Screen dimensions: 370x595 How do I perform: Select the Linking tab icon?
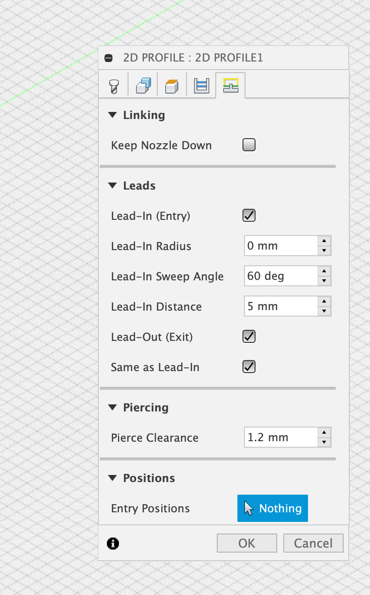[231, 85]
